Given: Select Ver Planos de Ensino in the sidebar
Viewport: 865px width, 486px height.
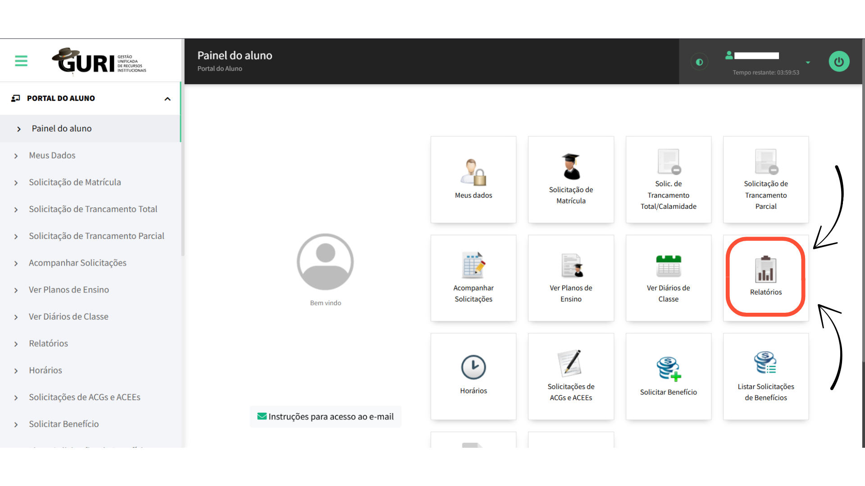Looking at the screenshot, I should coord(68,290).
